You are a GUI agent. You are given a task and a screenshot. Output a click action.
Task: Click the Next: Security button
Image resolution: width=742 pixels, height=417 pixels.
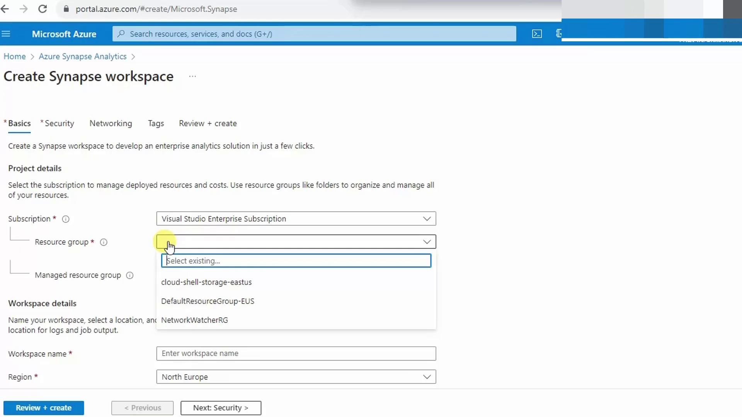[x=221, y=408]
